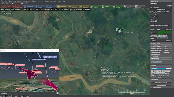Open the Message Log bar
This screenshot has height=97, width=174.
click(x=4, y=93)
